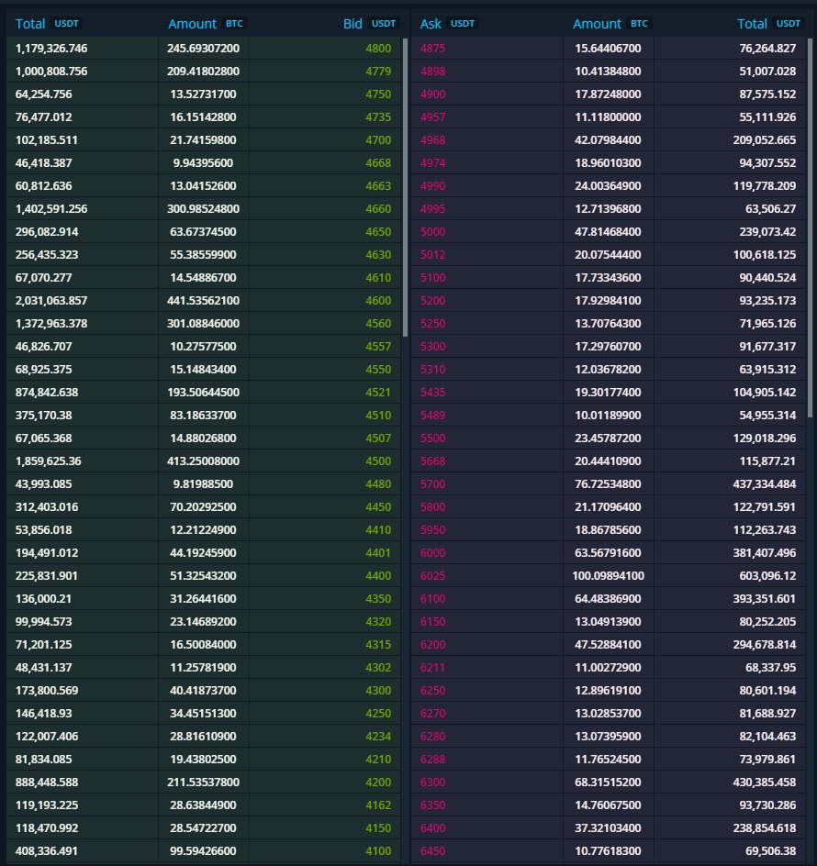Click ask total 63,506.27
817x866 pixels.
770,209
